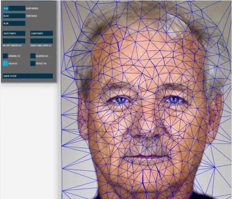Click the Save Points button
The height and width of the screenshot is (199, 232).
14,34
